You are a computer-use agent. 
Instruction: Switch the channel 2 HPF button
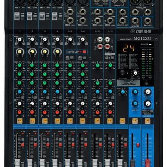[35, 16]
